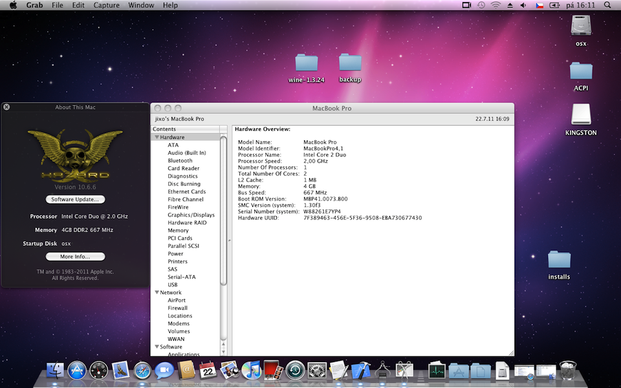This screenshot has height=388, width=621.
Task: Close the About This Mac window
Action: (x=6, y=107)
